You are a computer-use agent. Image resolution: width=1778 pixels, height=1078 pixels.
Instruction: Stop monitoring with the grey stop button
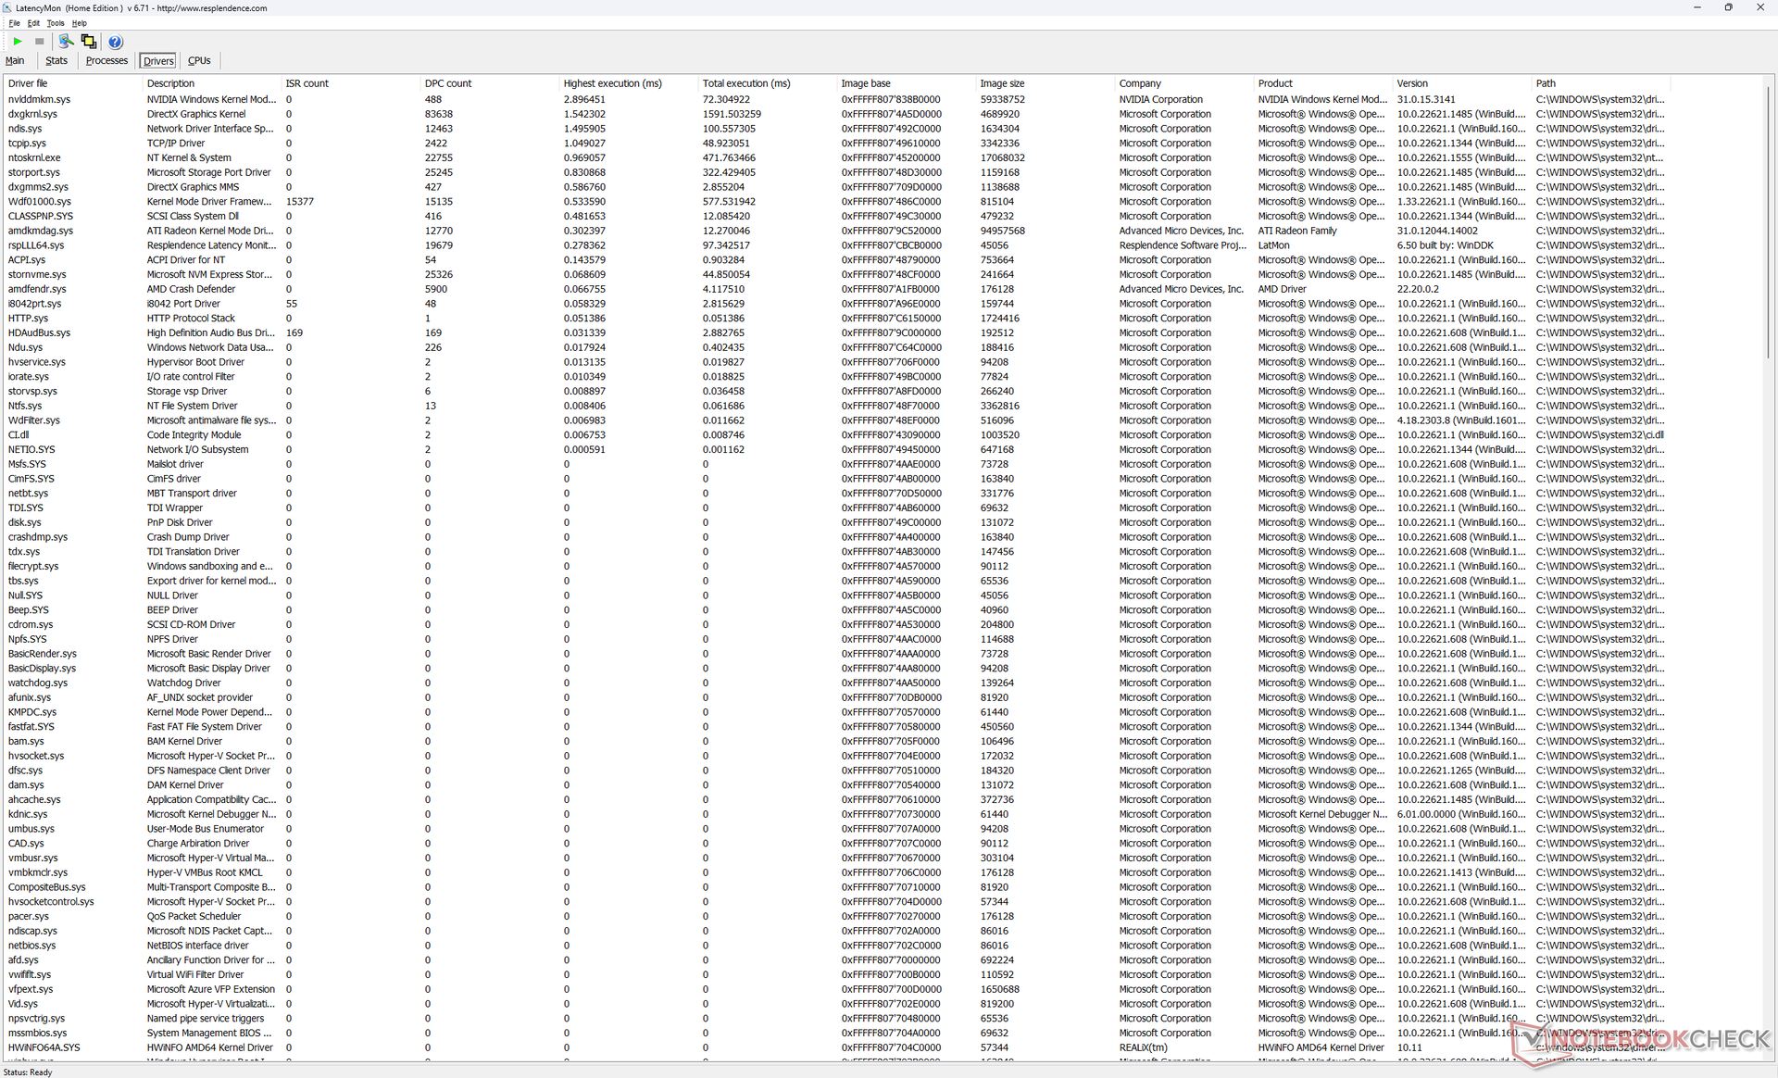click(40, 42)
